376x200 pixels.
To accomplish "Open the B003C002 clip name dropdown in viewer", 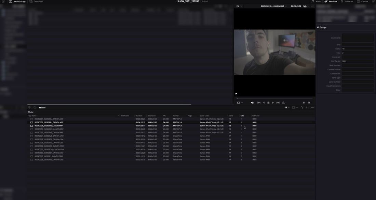I will tap(274, 6).
